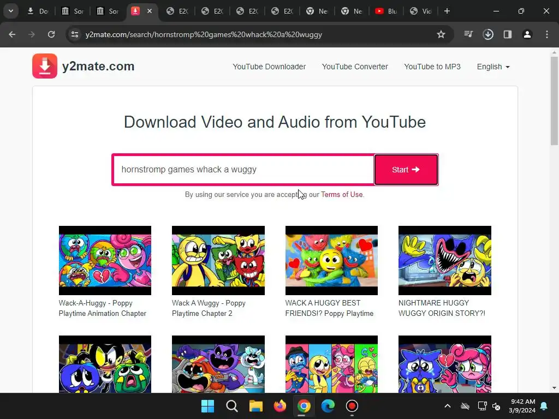Expand the English language dropdown
This screenshot has height=419, width=559.
click(x=493, y=67)
